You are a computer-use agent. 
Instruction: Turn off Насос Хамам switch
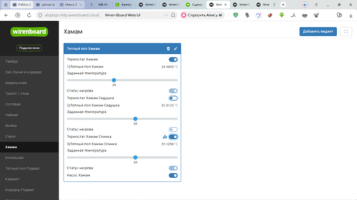click(x=173, y=175)
